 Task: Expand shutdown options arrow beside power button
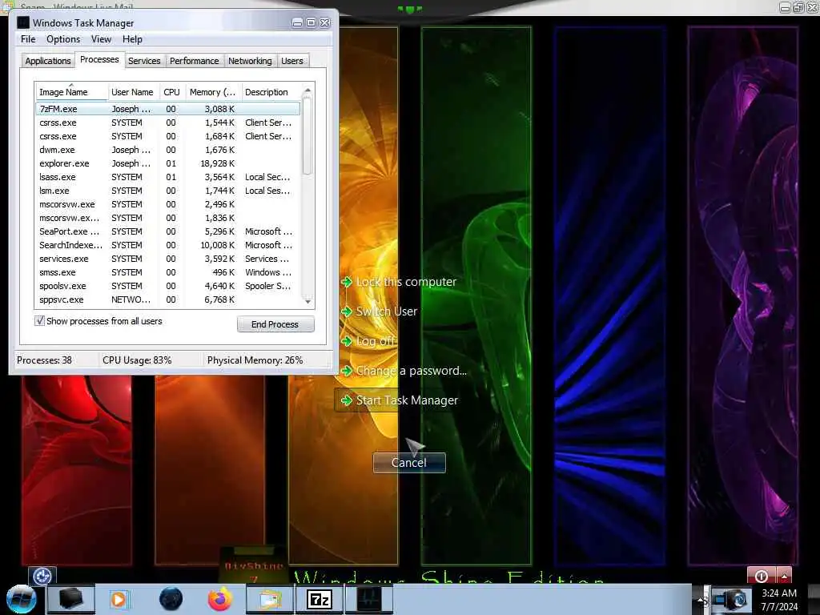[784, 576]
